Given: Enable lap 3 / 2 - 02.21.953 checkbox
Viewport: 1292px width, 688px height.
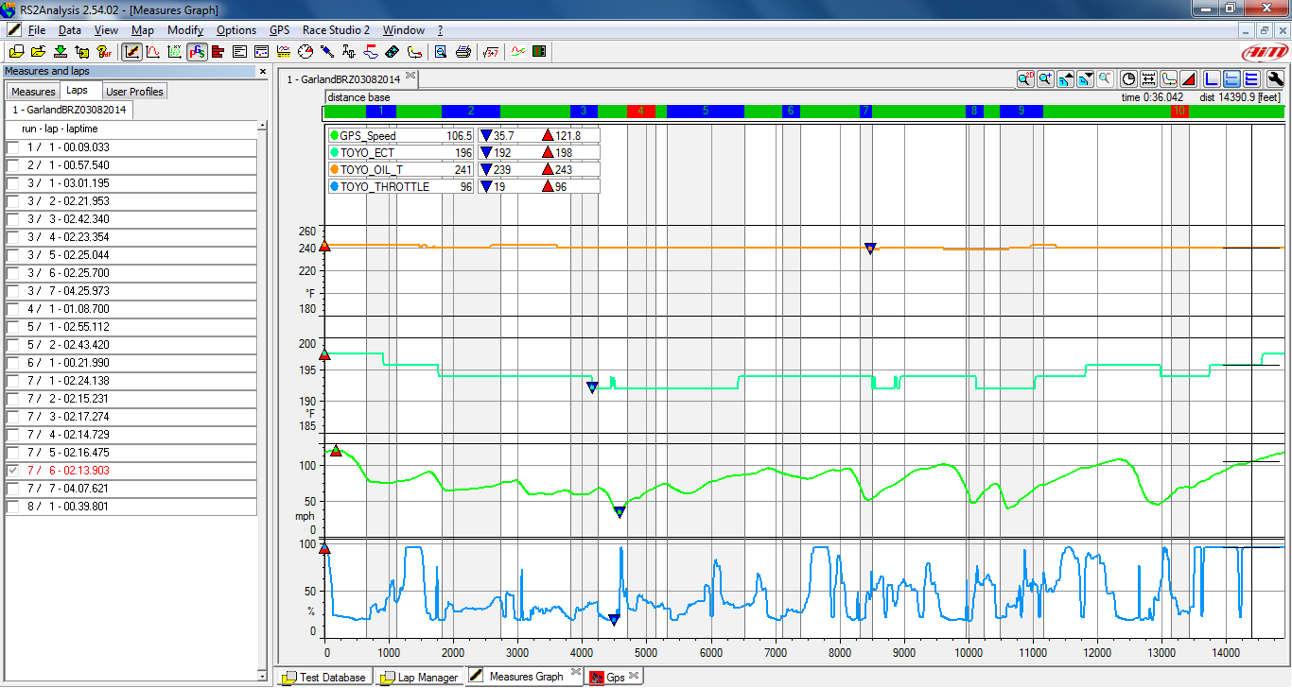Looking at the screenshot, I should click(x=12, y=201).
